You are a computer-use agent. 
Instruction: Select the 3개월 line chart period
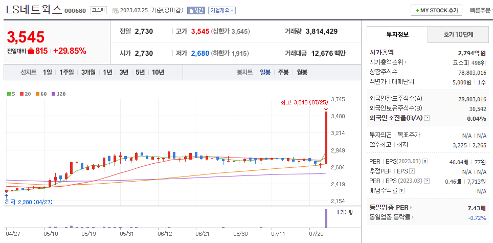click(x=88, y=72)
